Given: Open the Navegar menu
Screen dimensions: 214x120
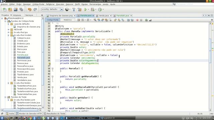Looking at the screenshot, I should [27, 4].
